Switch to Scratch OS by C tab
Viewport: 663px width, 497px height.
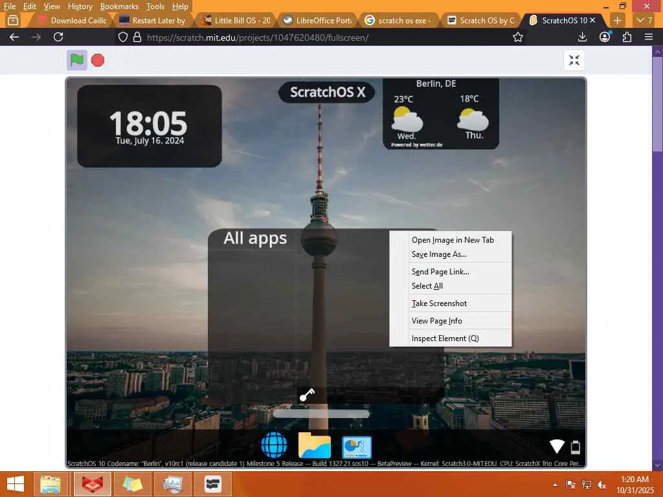pos(481,20)
